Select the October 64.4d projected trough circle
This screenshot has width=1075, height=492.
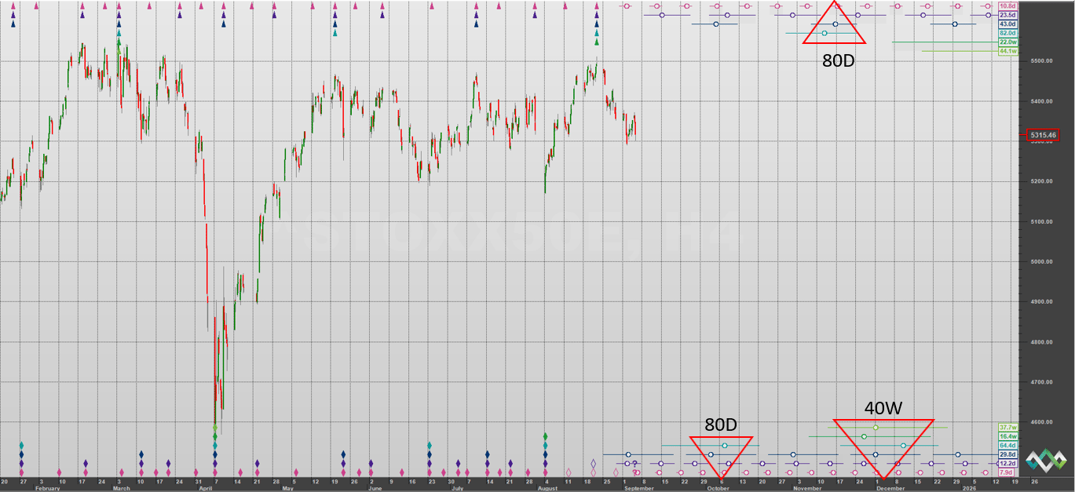click(725, 446)
